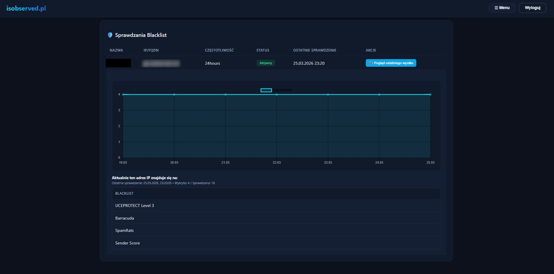
Task: Select the Sender Score blacklist row
Action: tap(276, 243)
